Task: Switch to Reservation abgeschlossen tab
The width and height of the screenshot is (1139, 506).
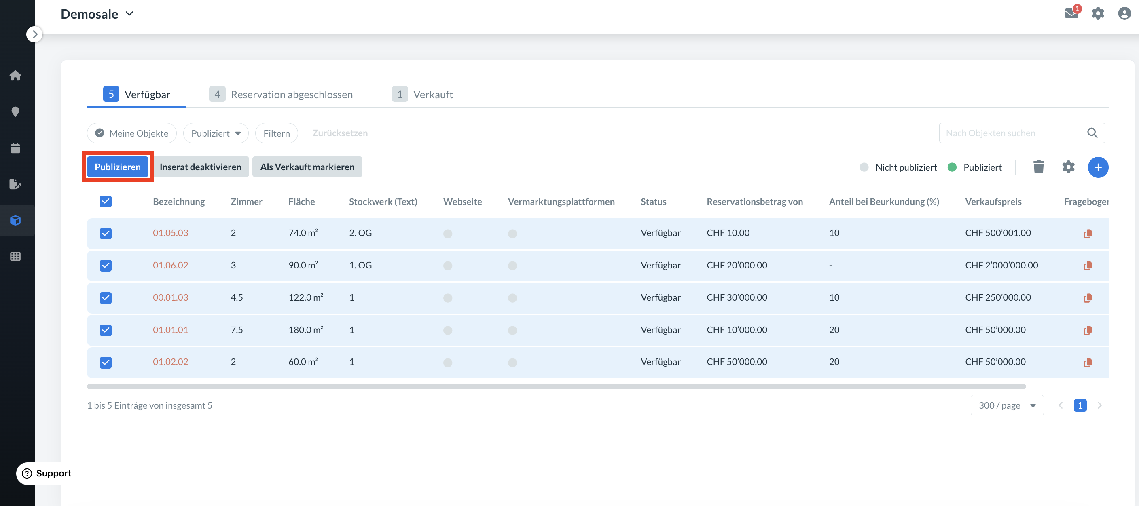Action: click(x=281, y=94)
